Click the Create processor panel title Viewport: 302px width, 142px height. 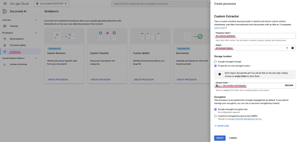(x=225, y=4)
